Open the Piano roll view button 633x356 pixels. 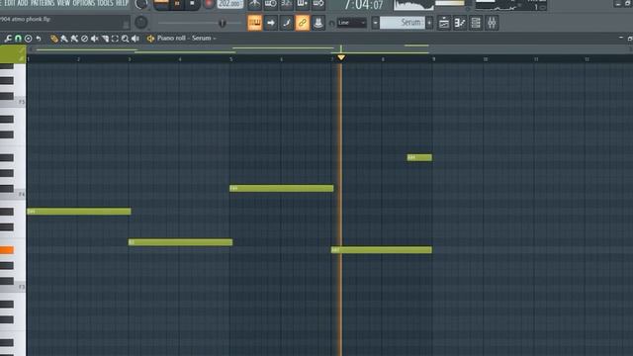460,23
